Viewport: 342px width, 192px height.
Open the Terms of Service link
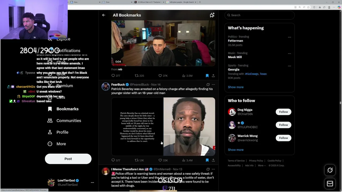(236, 161)
